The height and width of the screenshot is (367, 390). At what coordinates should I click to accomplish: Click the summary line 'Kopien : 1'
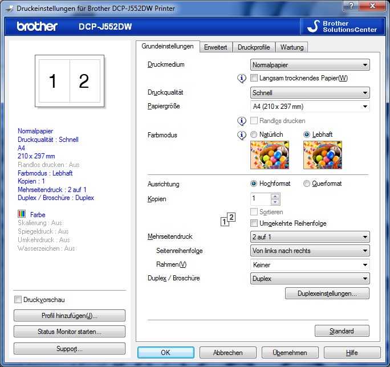31,181
